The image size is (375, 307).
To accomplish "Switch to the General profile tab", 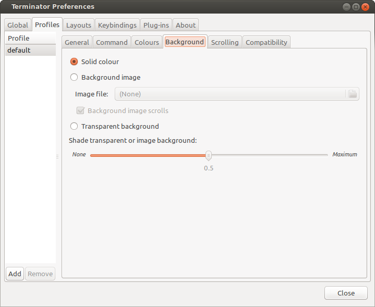I will (77, 42).
